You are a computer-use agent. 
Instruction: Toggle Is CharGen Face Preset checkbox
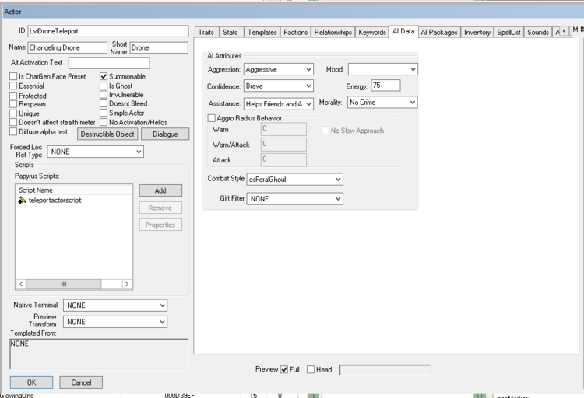pyautogui.click(x=13, y=76)
